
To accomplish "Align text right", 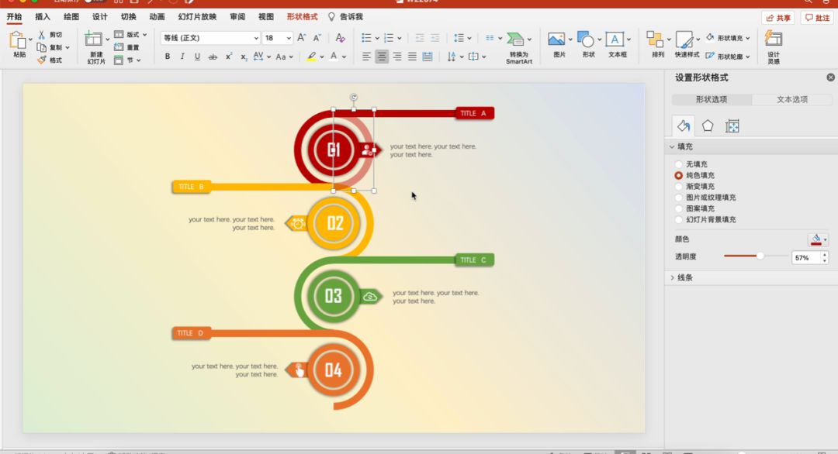I will click(x=397, y=57).
